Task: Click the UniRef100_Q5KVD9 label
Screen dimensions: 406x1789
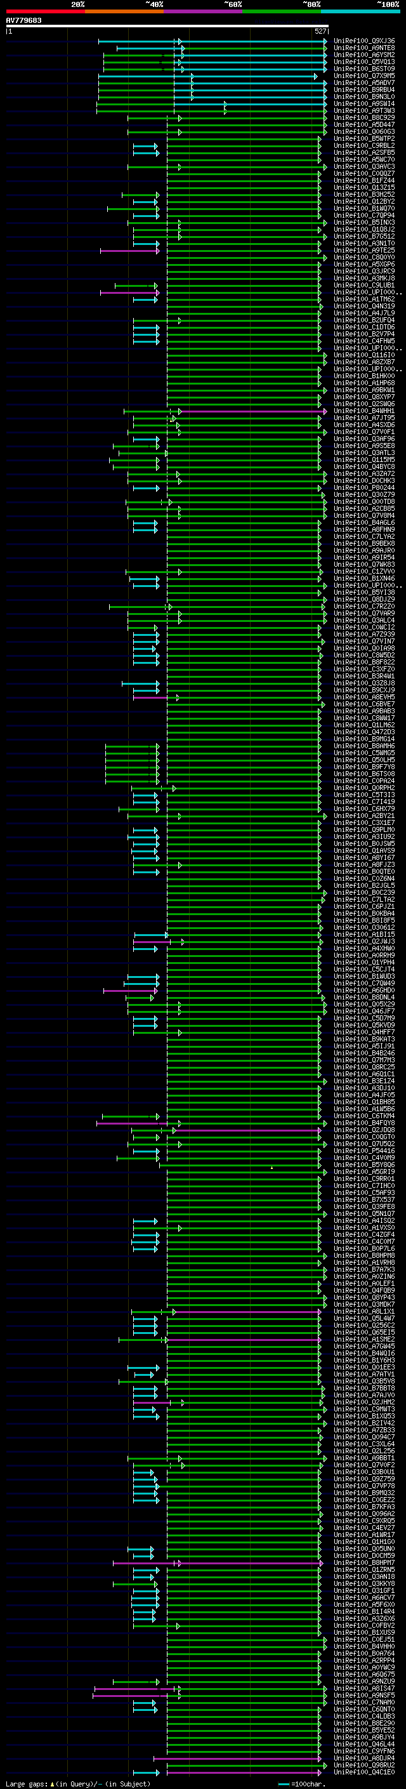Action: [x=364, y=1025]
